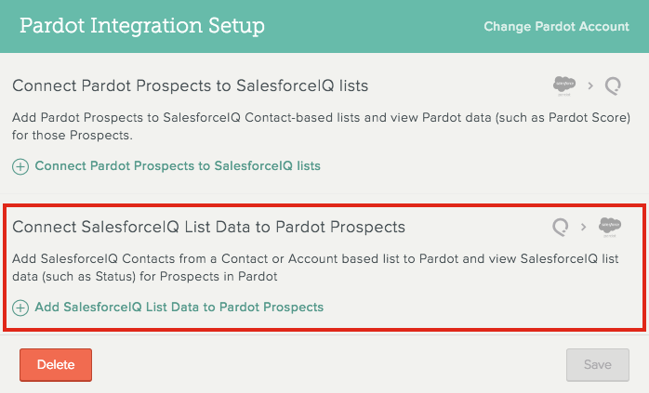Click the Pardot cloud icon in second section
The height and width of the screenshot is (393, 649).
(610, 227)
